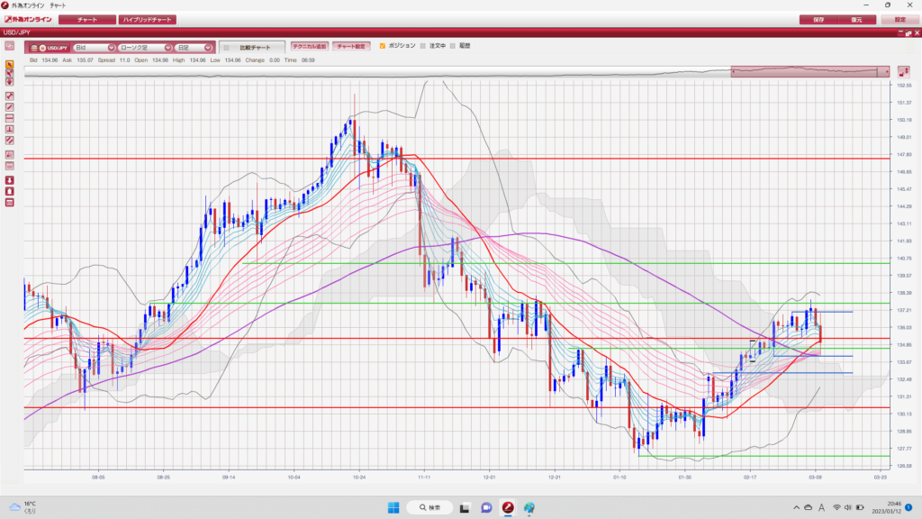Click the up arrow icon in left toolbar

[9, 191]
